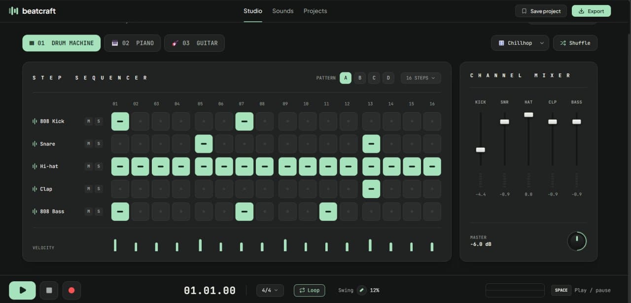Click the SNR channel fader handle
The image size is (631, 303).
tap(504, 122)
